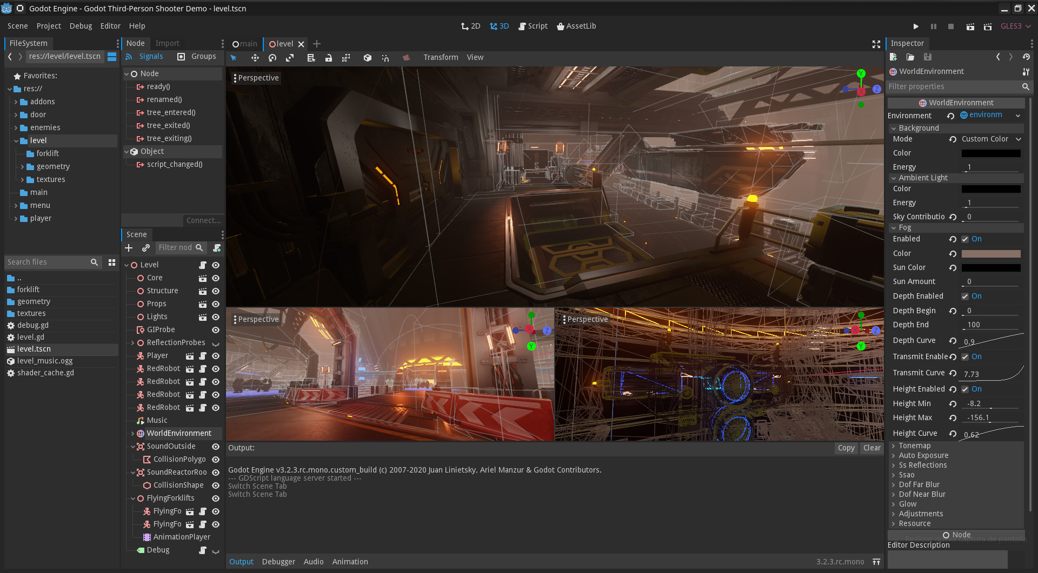The width and height of the screenshot is (1038, 573).
Task: Open the Debug menu
Action: (81, 26)
